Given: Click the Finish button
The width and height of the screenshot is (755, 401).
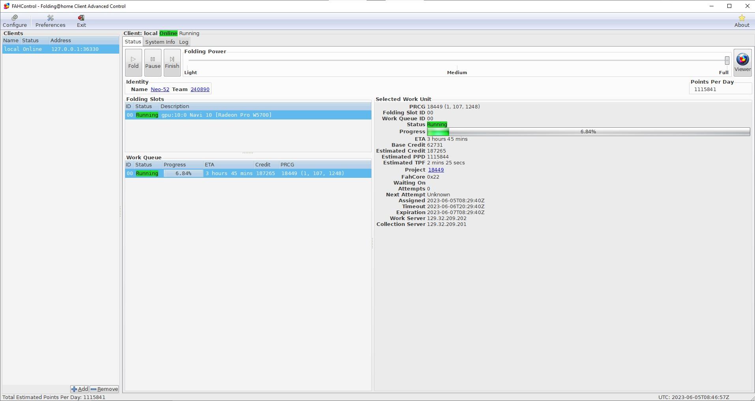Looking at the screenshot, I should coord(172,62).
